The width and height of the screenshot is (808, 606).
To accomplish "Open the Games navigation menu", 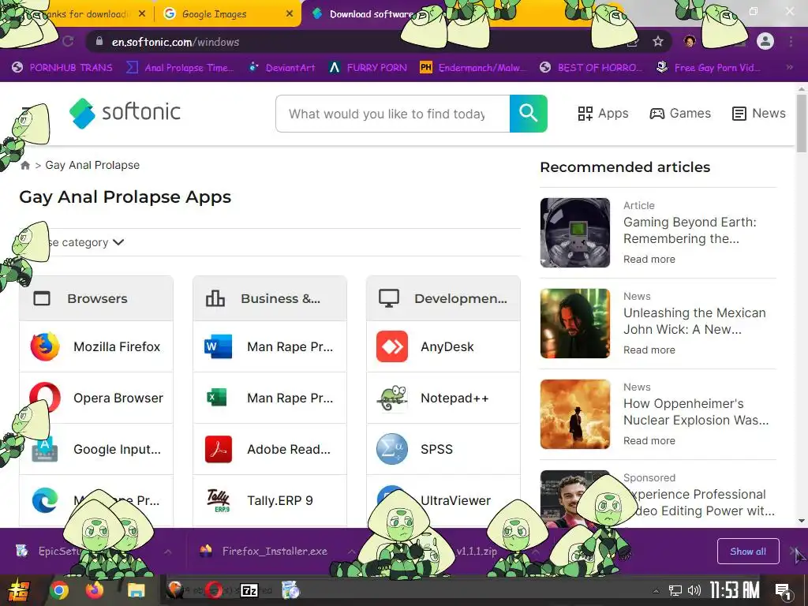I will pyautogui.click(x=680, y=114).
